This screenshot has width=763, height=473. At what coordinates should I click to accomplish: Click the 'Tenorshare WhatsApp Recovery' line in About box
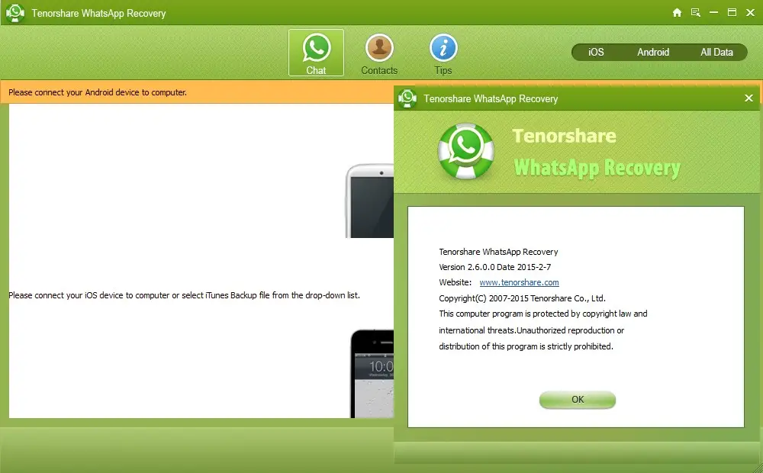coord(498,252)
